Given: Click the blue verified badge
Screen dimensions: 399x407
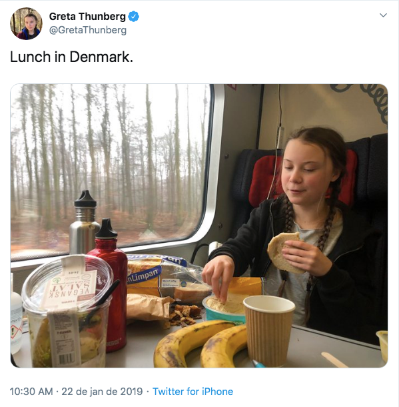Looking at the screenshot, I should tap(134, 17).
